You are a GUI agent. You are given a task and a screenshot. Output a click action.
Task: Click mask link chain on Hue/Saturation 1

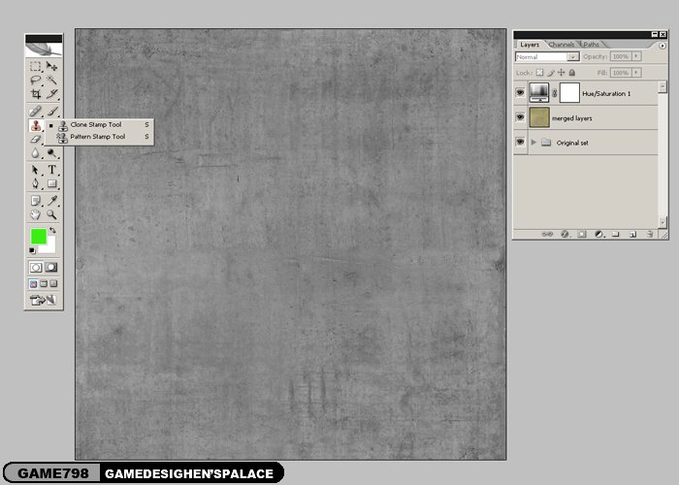tap(554, 93)
